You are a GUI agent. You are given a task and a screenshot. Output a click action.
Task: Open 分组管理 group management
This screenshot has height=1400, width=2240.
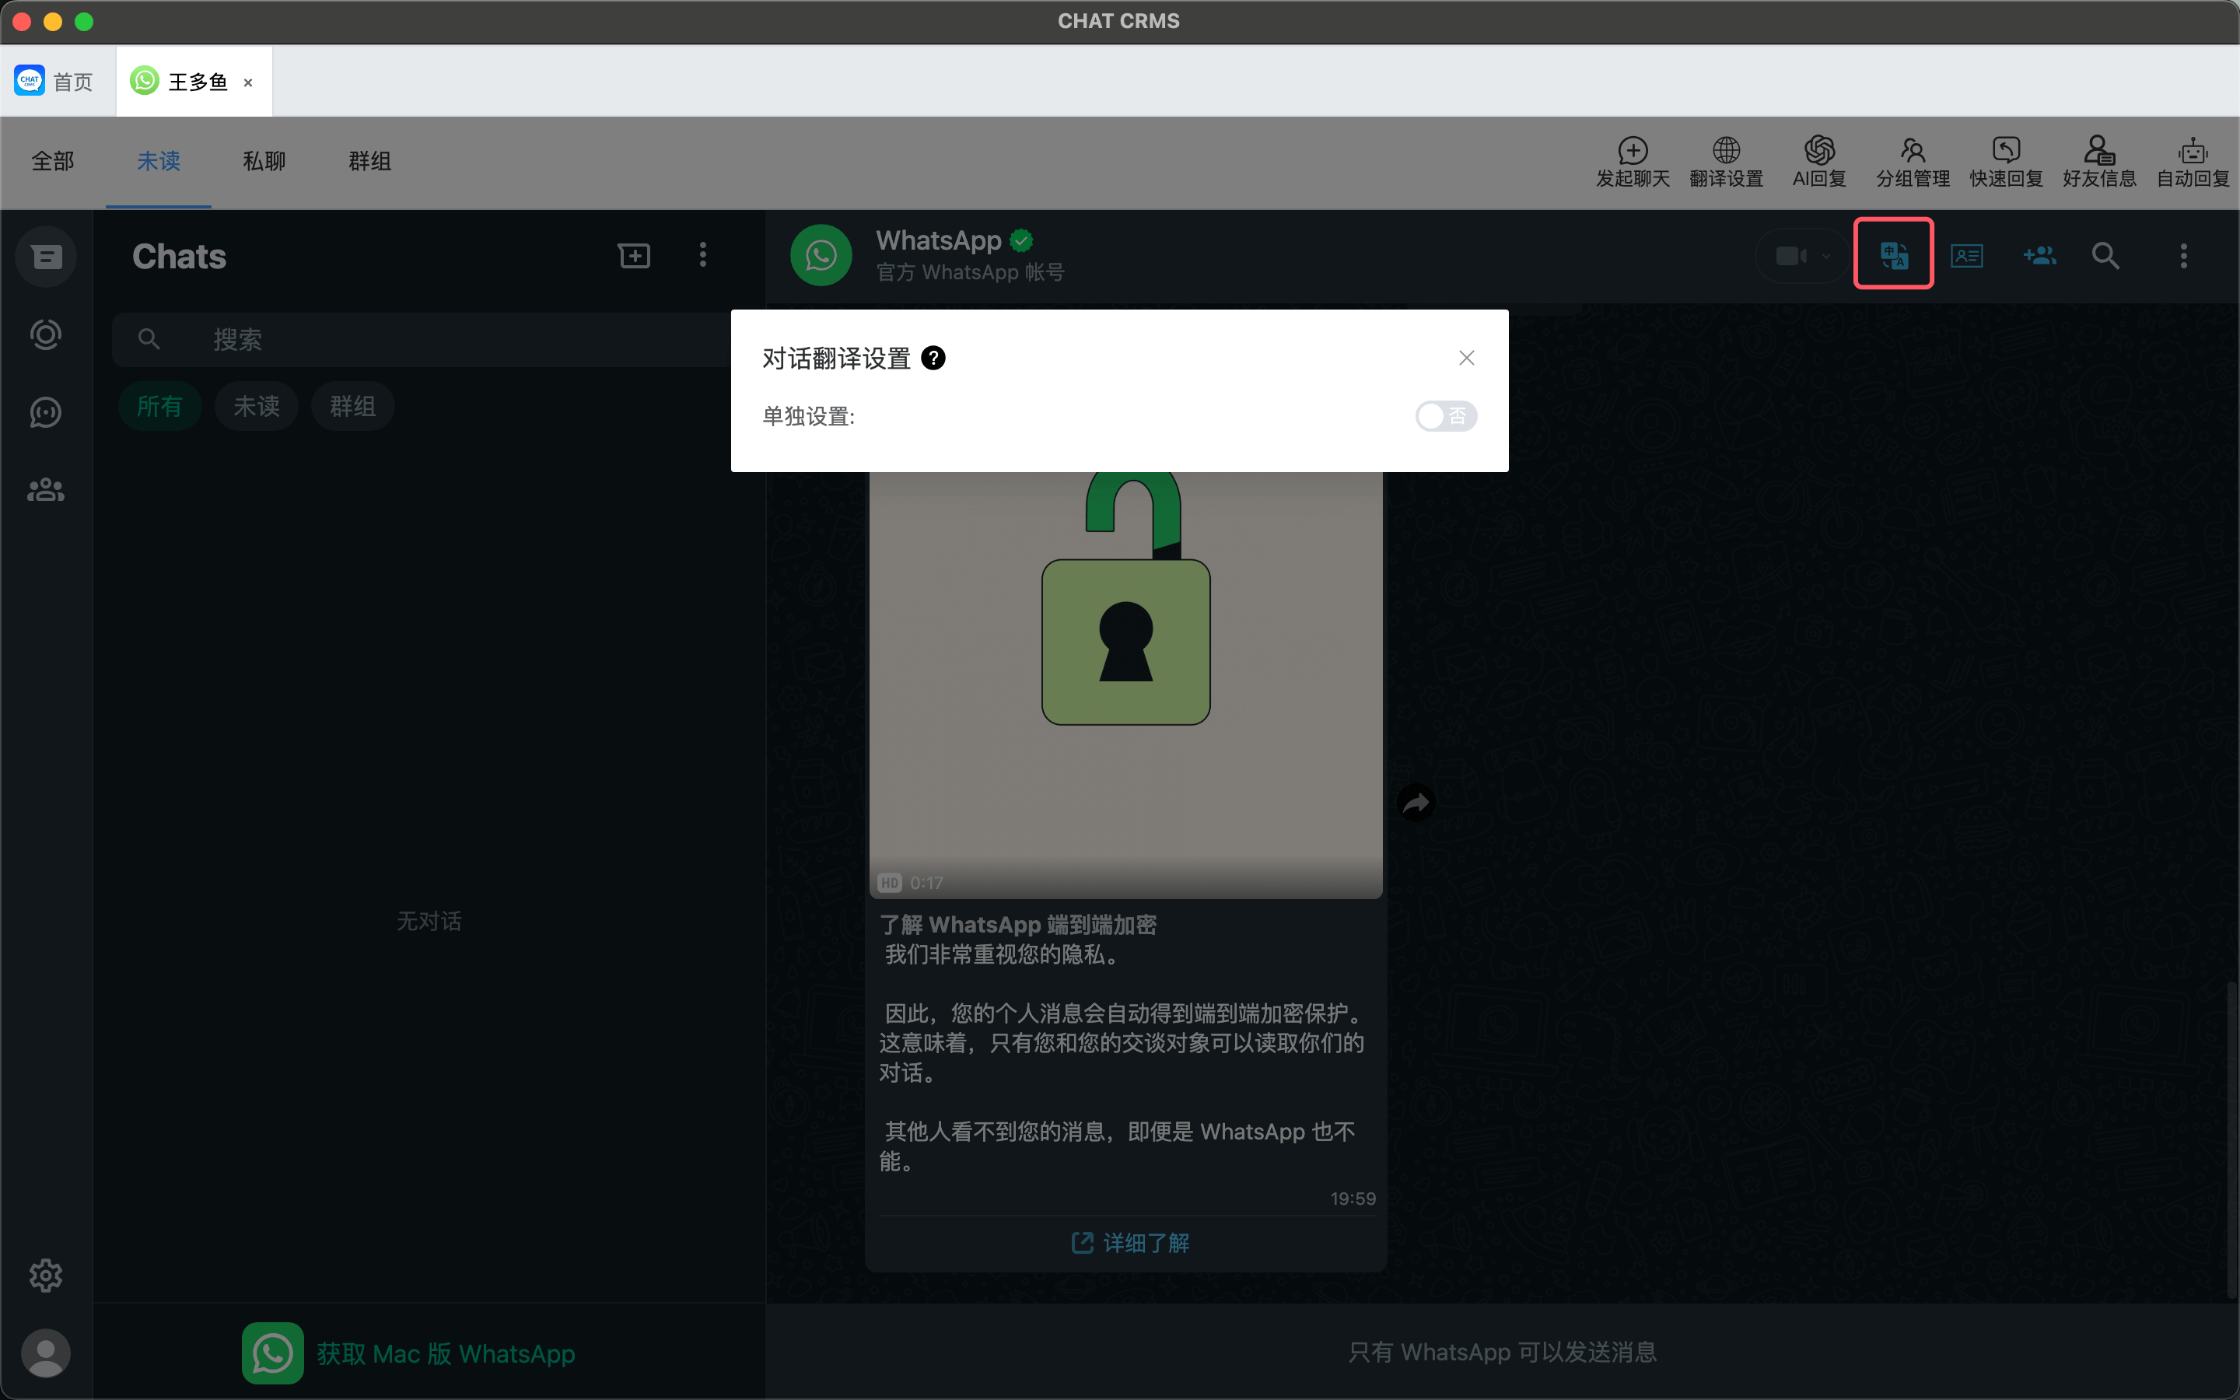(x=1913, y=161)
